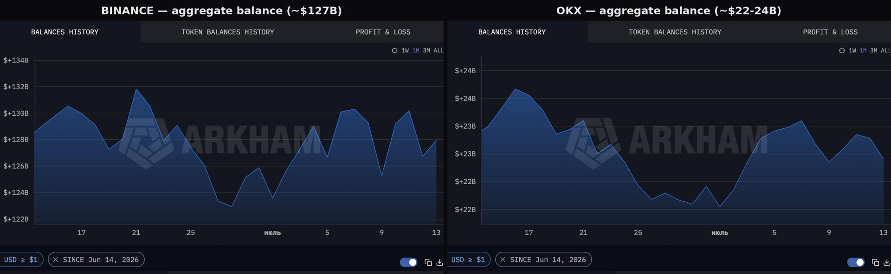
Task: Click the $+122B axis label on Binance chart
Action: [x=16, y=219]
